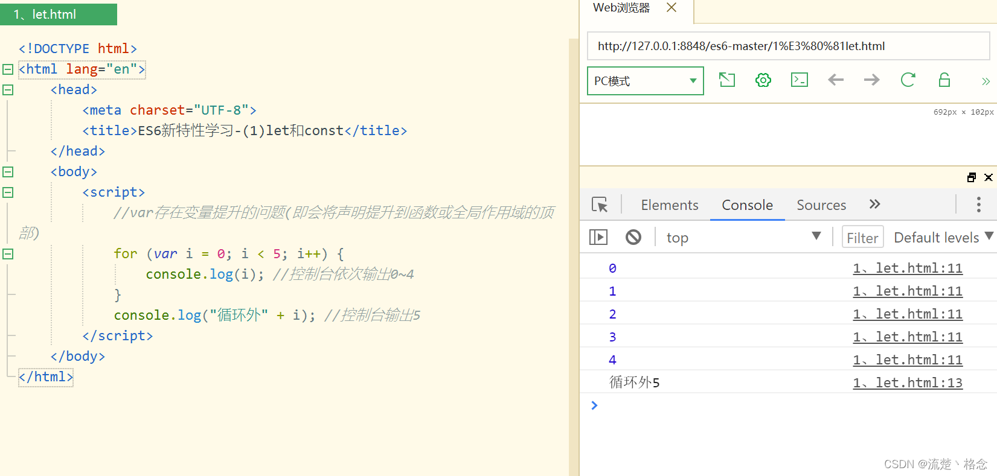Toggle the console sidebar

pos(598,237)
